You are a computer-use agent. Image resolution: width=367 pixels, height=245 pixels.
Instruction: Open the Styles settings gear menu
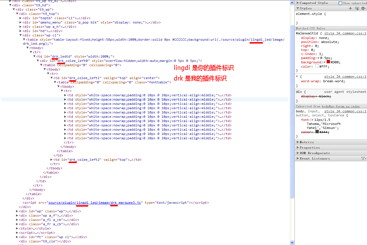coord(363,8)
